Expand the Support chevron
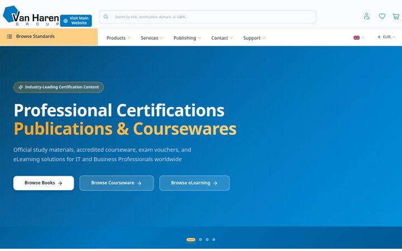This screenshot has height=251, width=402. tap(264, 38)
